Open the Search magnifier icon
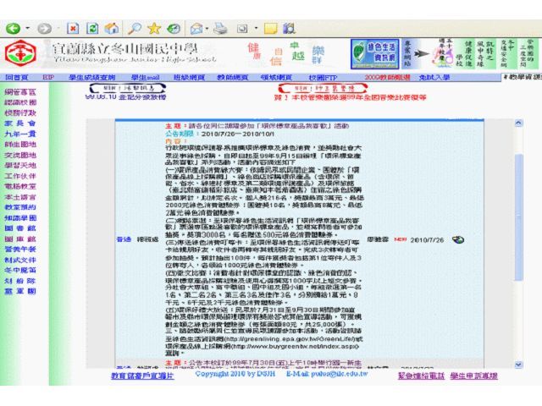 coord(135,28)
